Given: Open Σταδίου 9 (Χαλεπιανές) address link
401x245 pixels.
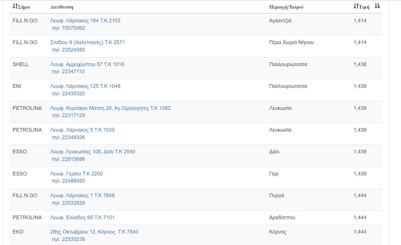Looking at the screenshot, I should 87,42.
